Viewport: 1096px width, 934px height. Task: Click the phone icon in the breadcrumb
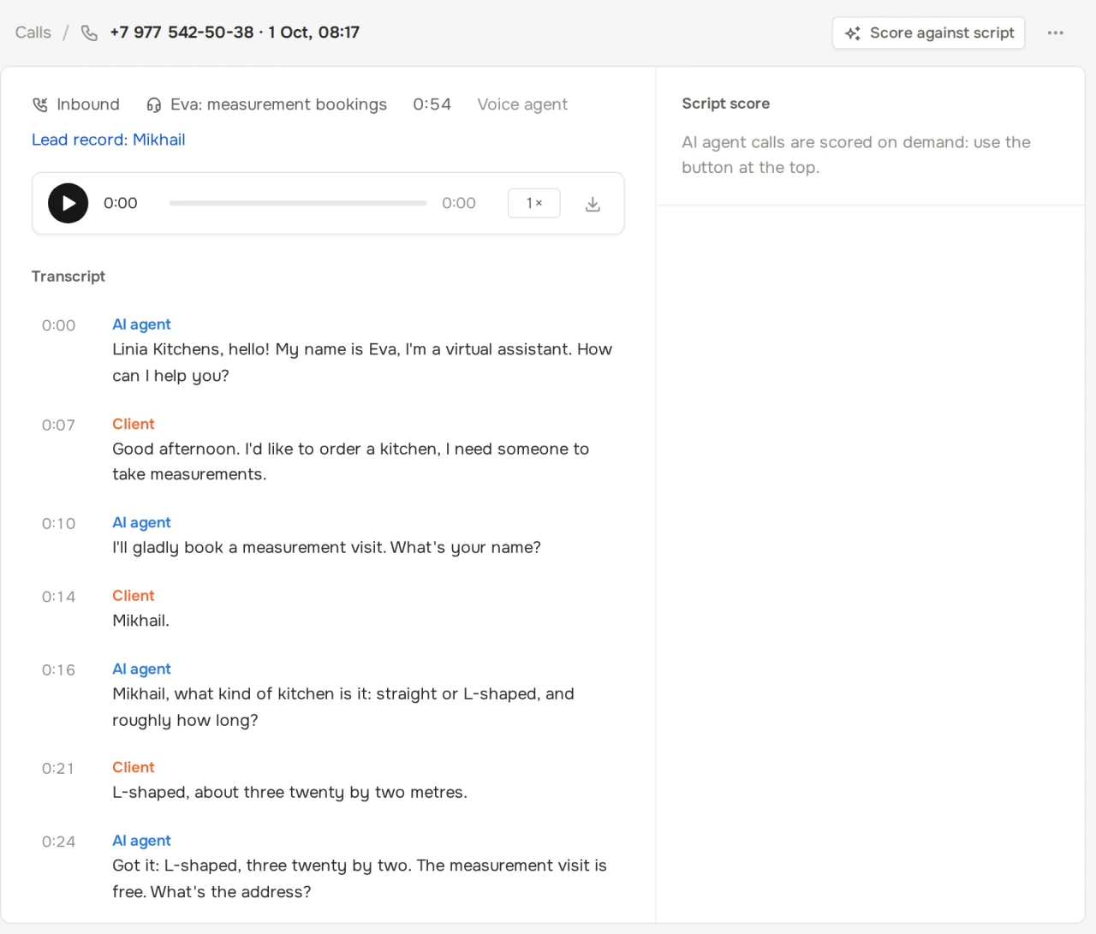(89, 33)
